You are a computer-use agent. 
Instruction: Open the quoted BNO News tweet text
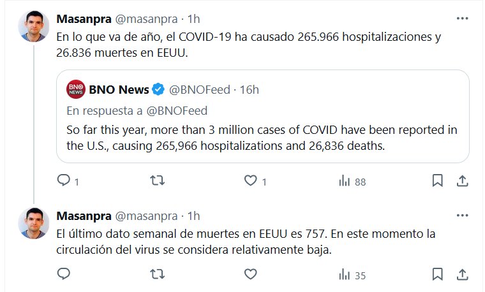[x=262, y=138]
